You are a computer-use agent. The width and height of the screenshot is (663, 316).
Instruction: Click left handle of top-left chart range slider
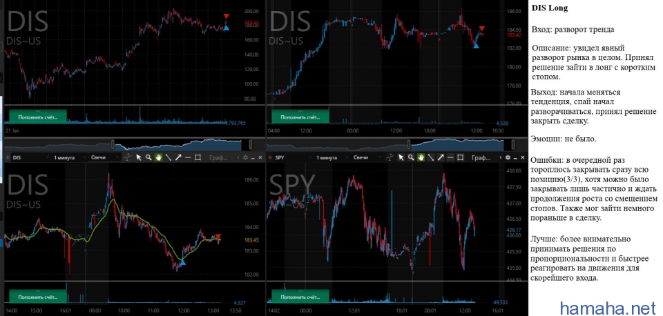(x=113, y=144)
